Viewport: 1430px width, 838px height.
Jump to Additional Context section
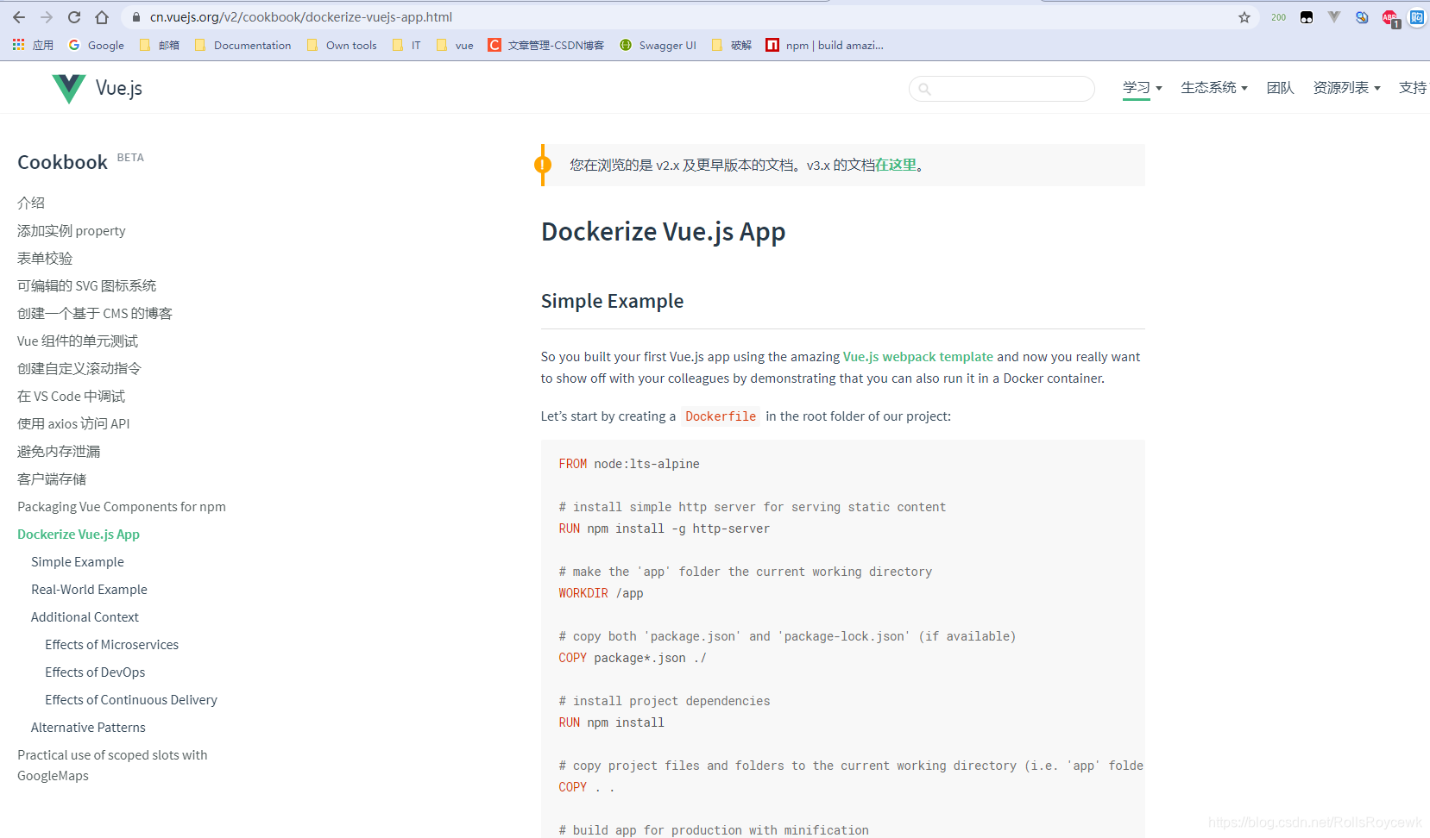coord(85,616)
